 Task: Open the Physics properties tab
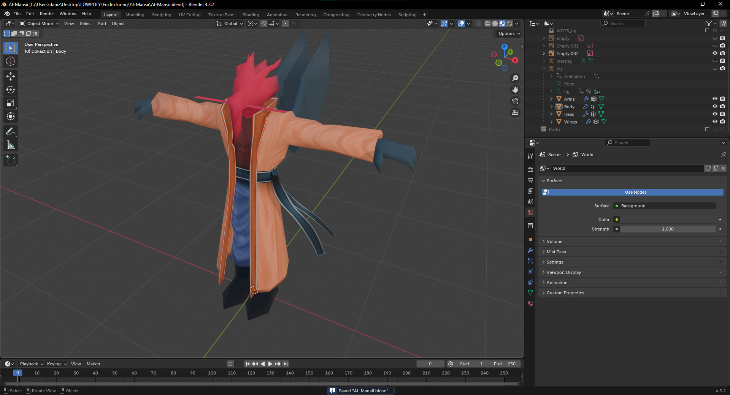[x=530, y=272]
